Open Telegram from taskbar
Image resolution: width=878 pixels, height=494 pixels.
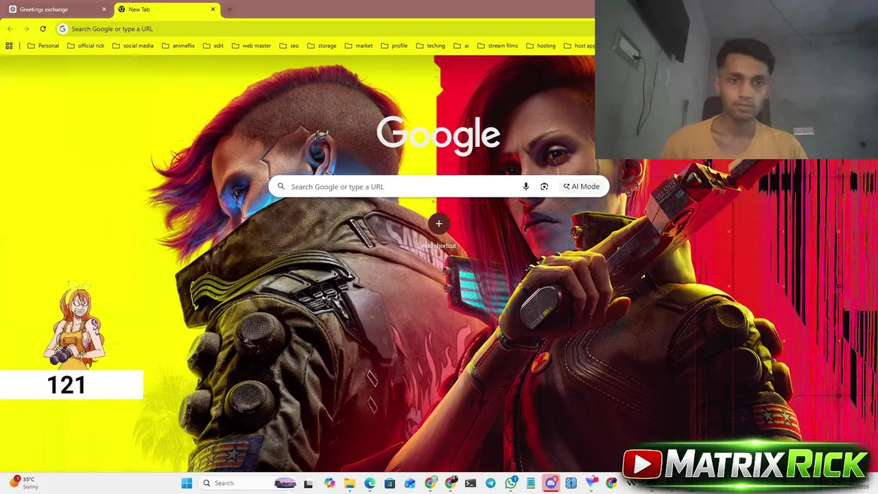point(490,483)
